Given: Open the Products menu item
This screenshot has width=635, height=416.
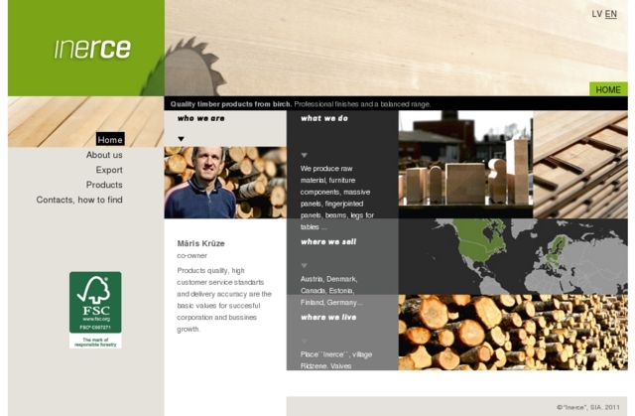Looking at the screenshot, I should pos(104,185).
